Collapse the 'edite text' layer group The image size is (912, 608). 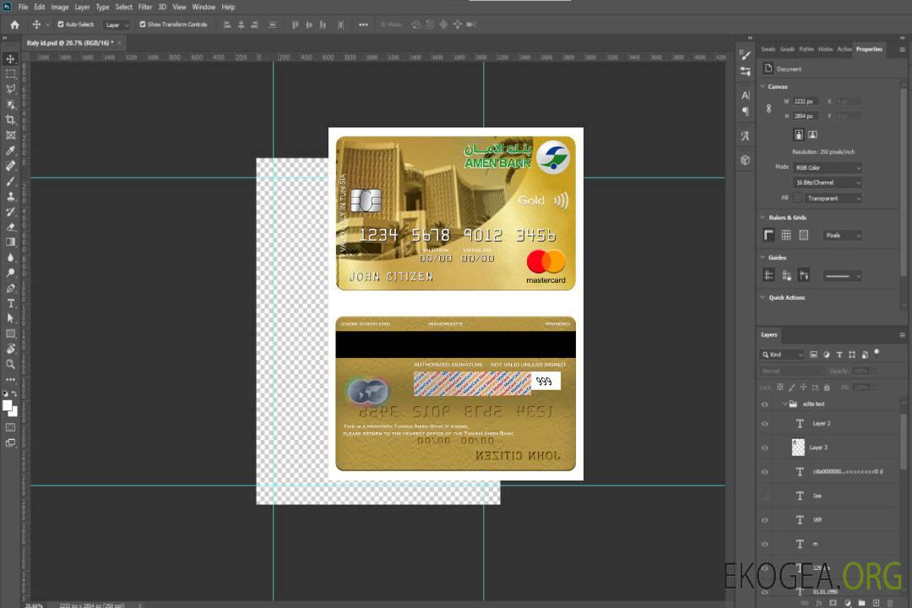pyautogui.click(x=784, y=404)
